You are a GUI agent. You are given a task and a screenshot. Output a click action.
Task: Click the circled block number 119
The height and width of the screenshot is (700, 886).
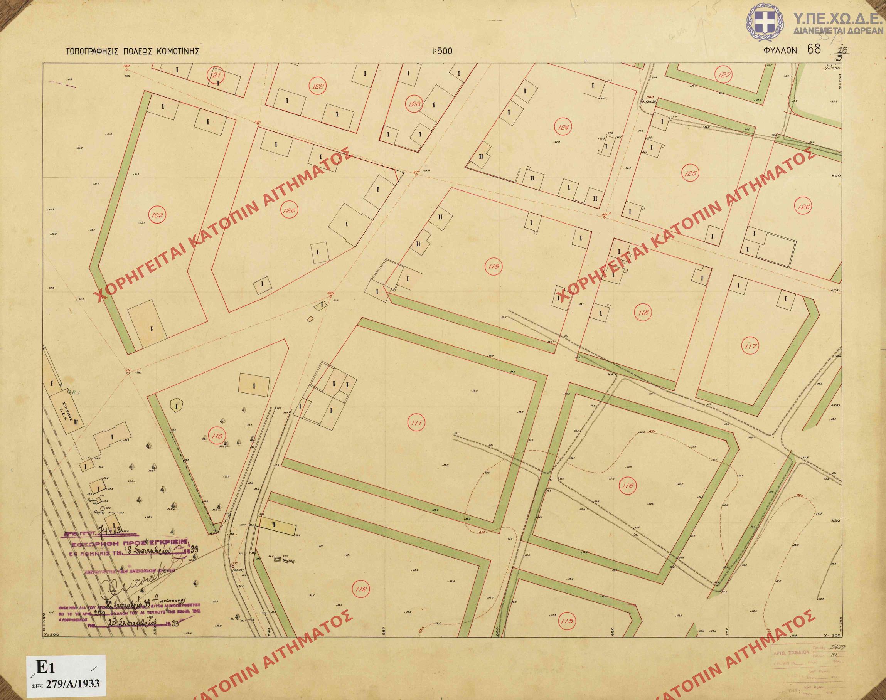pos(493,268)
